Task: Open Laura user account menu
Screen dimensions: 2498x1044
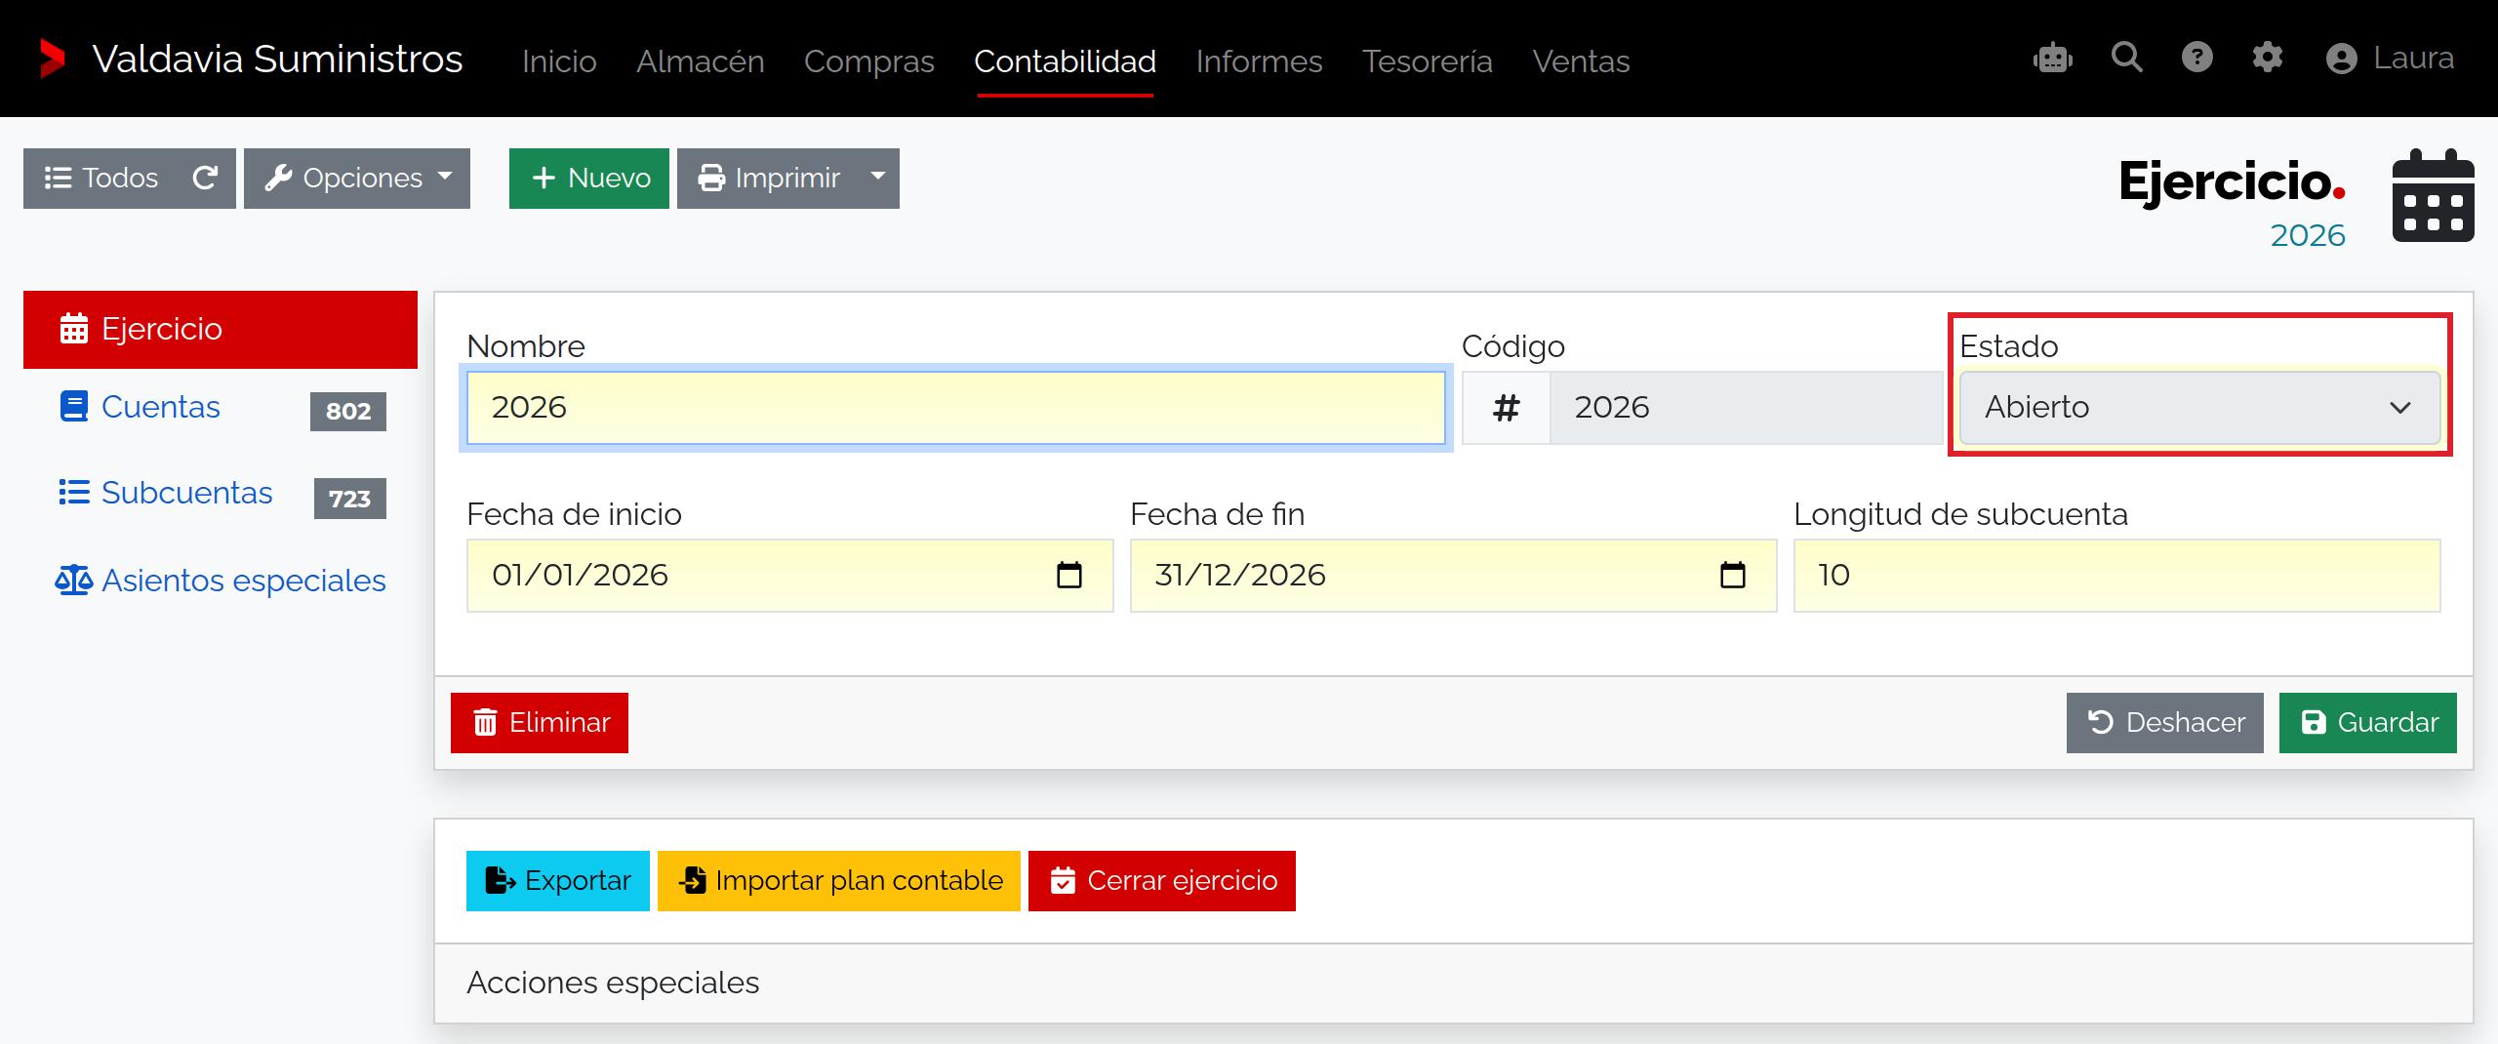Action: click(2390, 59)
